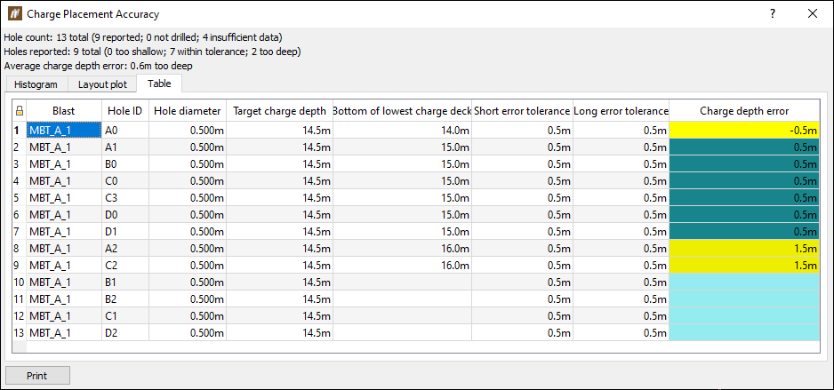Click Hole ID cell C2
This screenshot has height=390, width=834.
point(125,265)
